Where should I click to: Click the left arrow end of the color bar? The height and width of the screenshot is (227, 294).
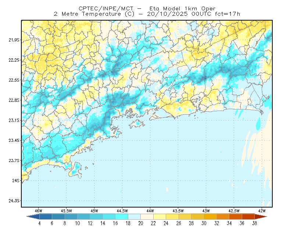pos(33,217)
